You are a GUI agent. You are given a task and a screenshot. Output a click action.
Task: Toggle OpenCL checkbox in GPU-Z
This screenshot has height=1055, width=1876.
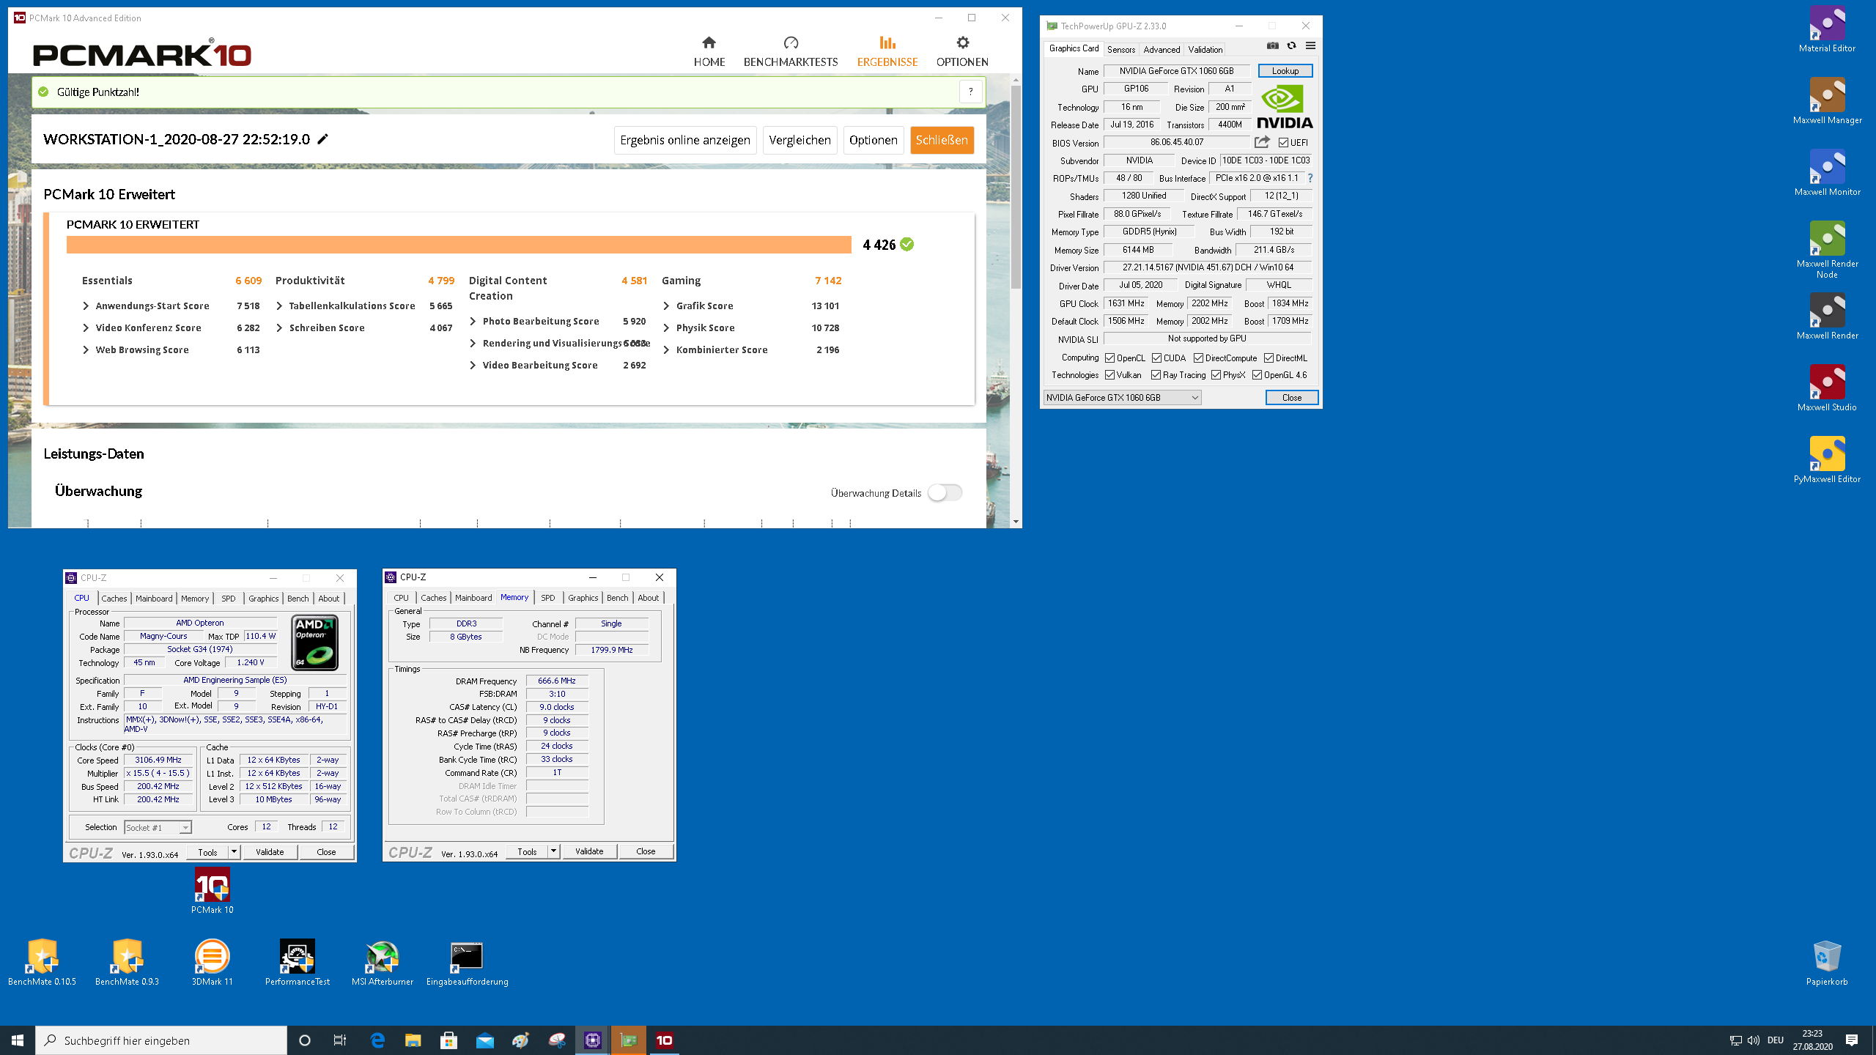click(x=1110, y=358)
